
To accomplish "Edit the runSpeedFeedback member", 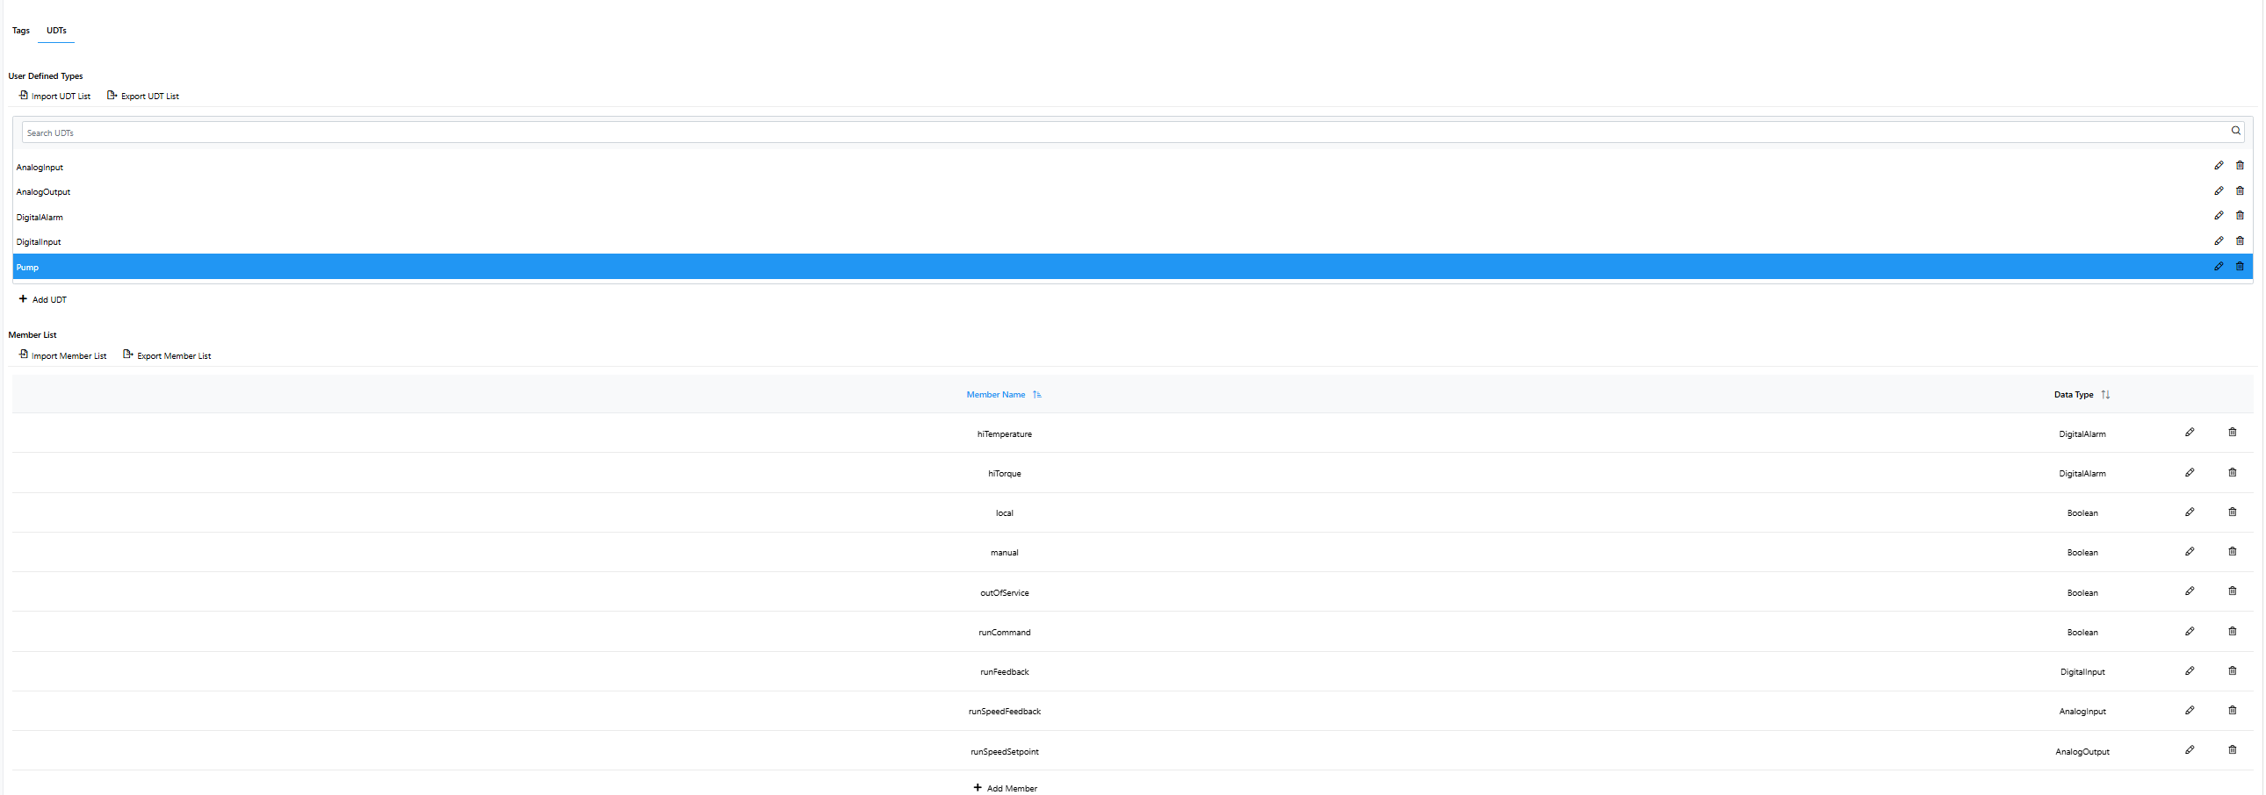I will click(x=2190, y=711).
